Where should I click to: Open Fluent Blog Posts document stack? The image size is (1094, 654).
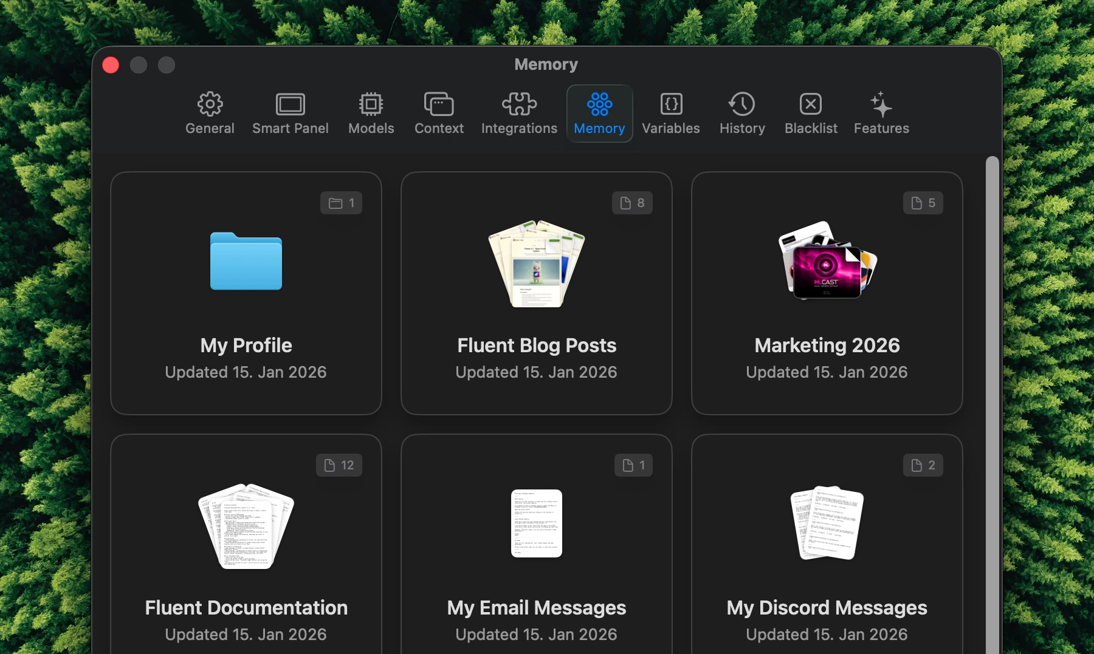tap(537, 264)
